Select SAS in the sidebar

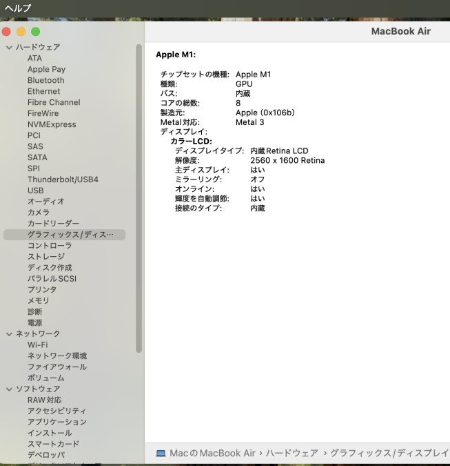[35, 146]
